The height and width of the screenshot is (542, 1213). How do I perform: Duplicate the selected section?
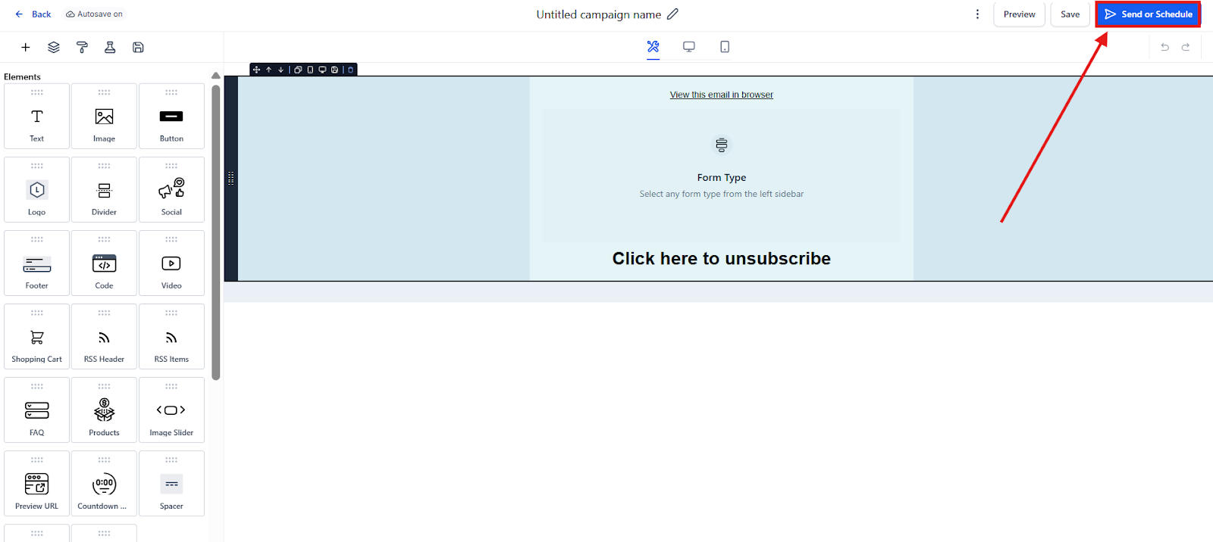pos(298,70)
